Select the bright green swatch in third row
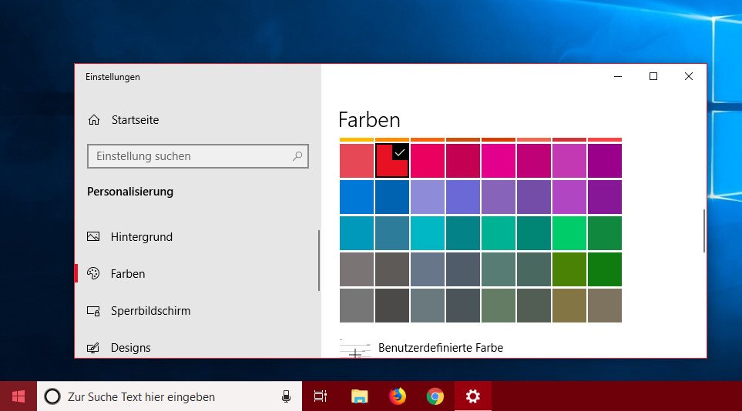Screen dimensions: 742x411 coord(569,233)
